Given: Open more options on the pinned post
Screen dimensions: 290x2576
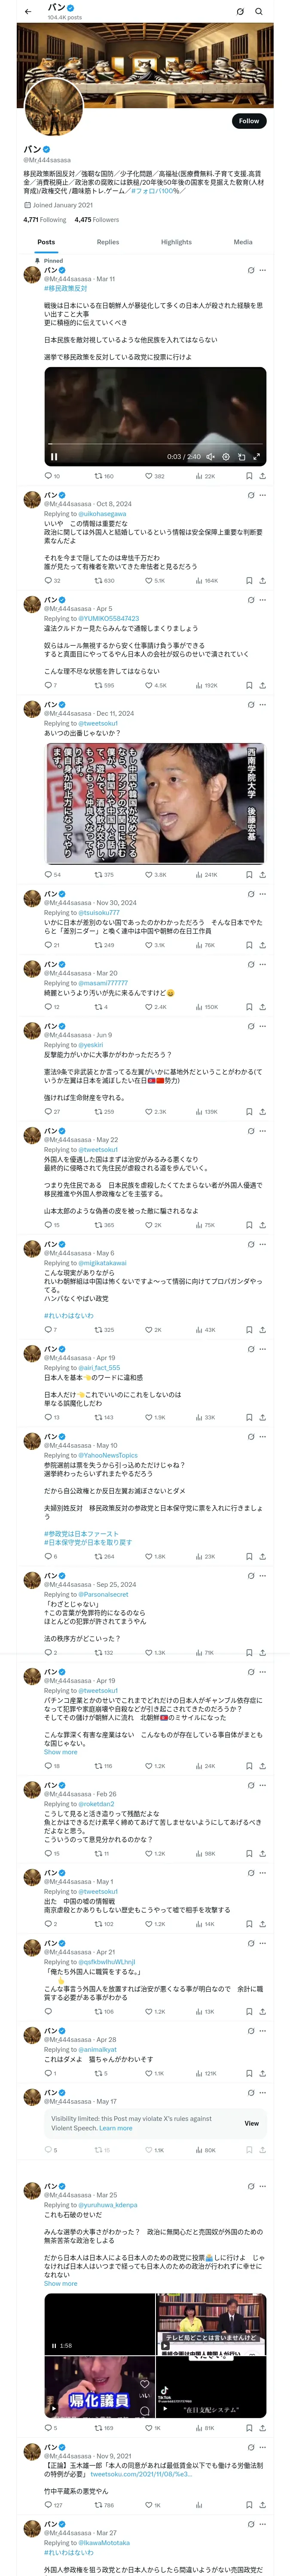Looking at the screenshot, I should pyautogui.click(x=263, y=270).
